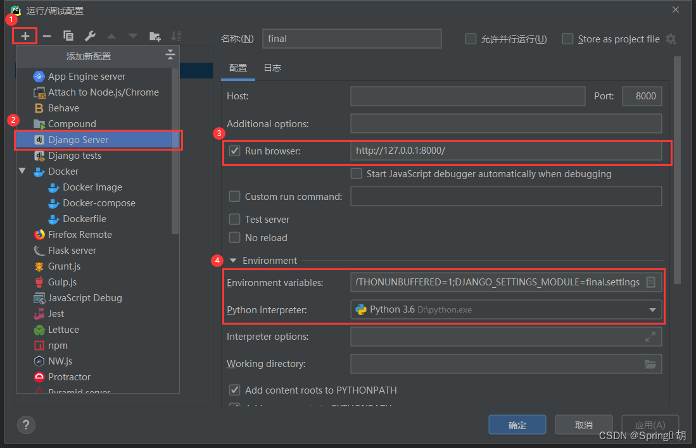Uncheck Add content roots to PYTHONPATH

(234, 390)
